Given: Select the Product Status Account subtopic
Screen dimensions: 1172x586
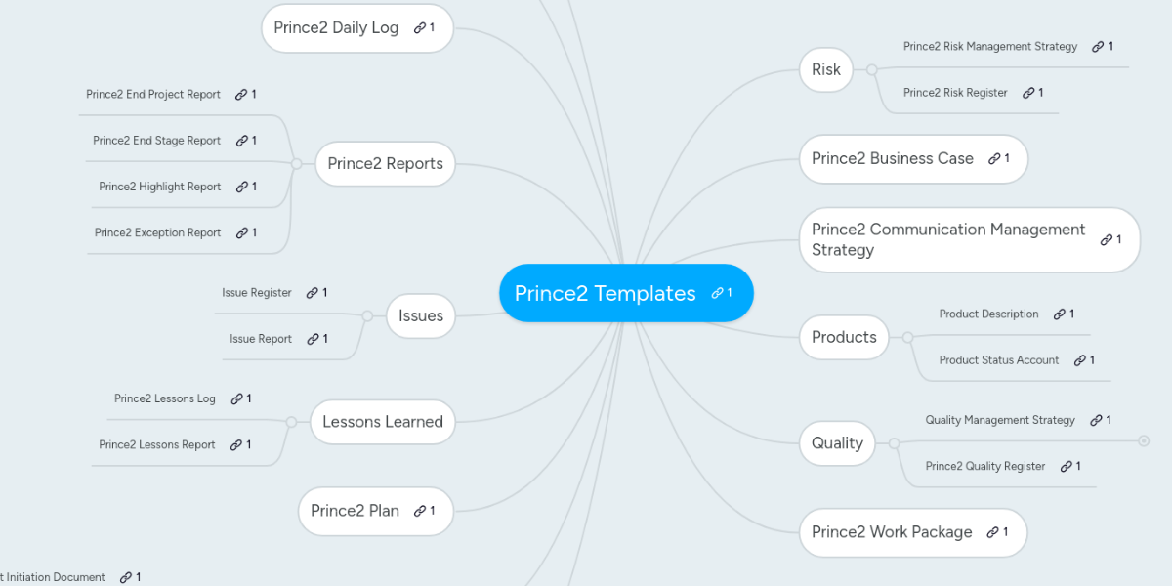Looking at the screenshot, I should tap(998, 360).
